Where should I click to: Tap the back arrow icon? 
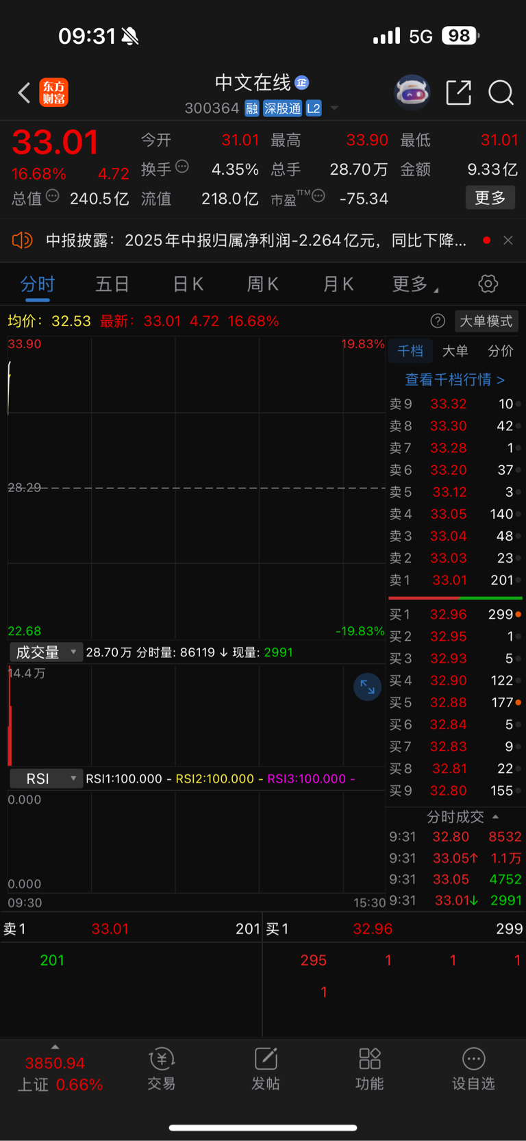(24, 93)
